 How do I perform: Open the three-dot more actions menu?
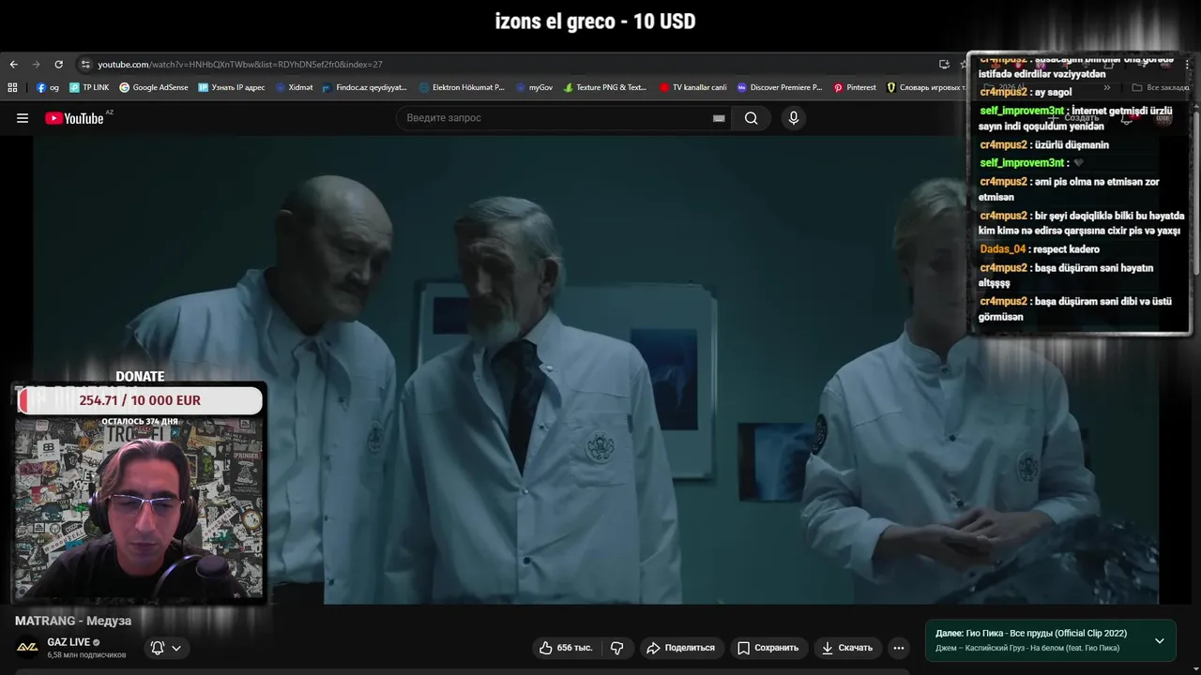(899, 648)
